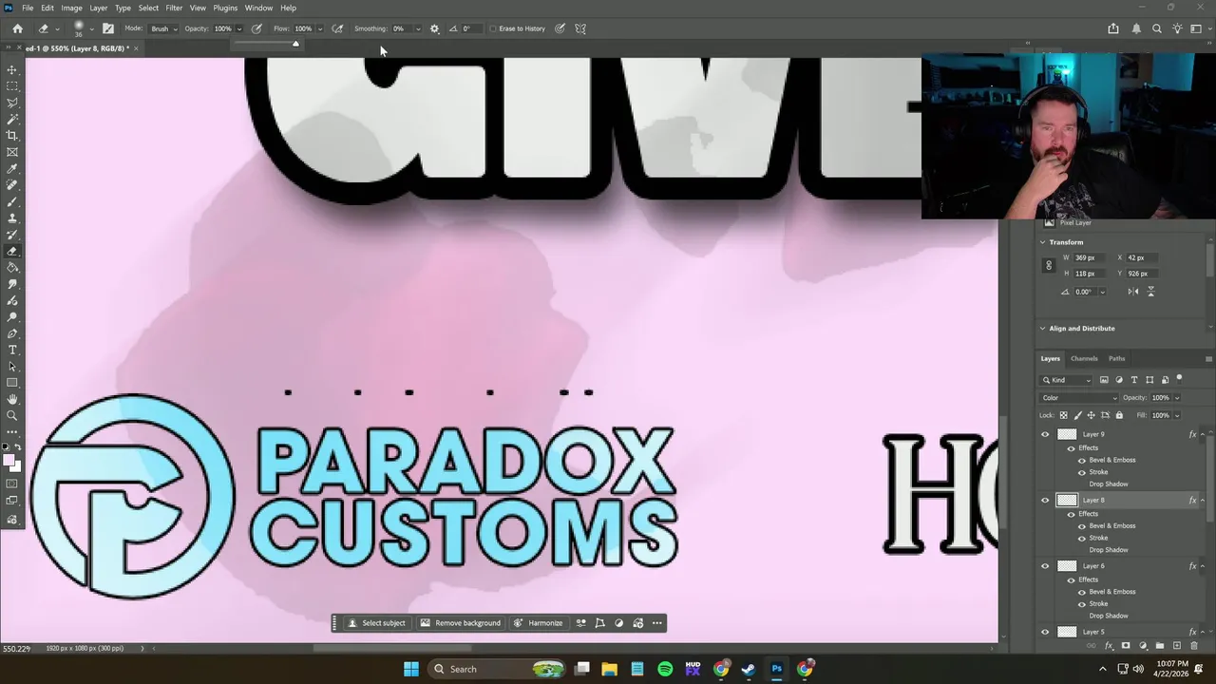Screen dimensions: 1216x684
Task: Click the create new layer icon
Action: 1177,646
